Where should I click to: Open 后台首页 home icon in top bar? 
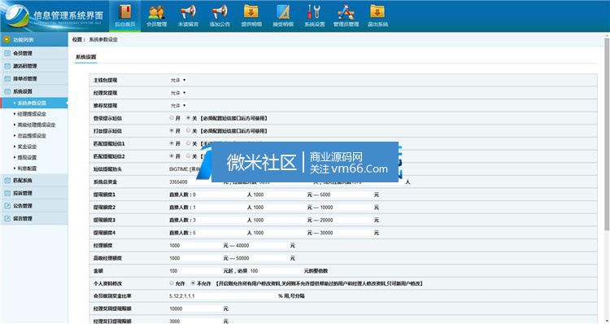pos(125,12)
